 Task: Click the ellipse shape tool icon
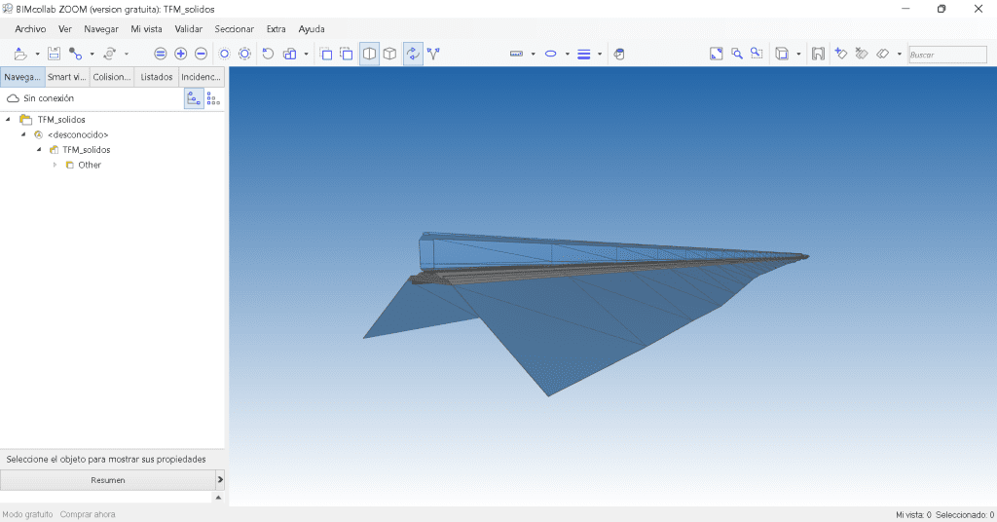coord(550,55)
